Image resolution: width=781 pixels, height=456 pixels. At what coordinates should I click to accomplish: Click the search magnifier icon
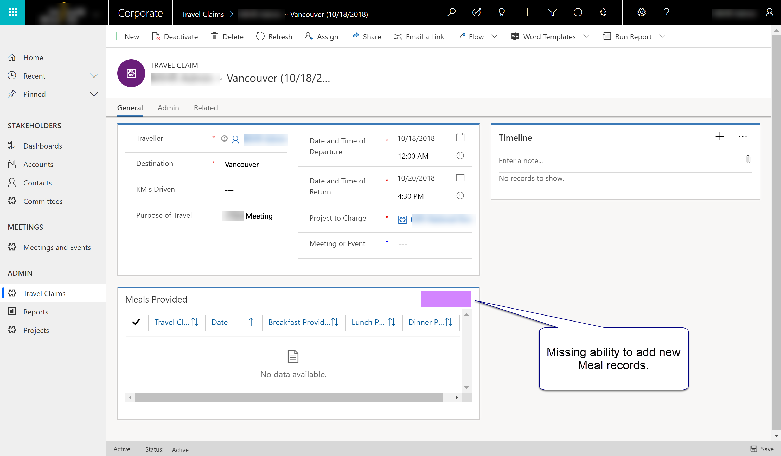point(451,13)
